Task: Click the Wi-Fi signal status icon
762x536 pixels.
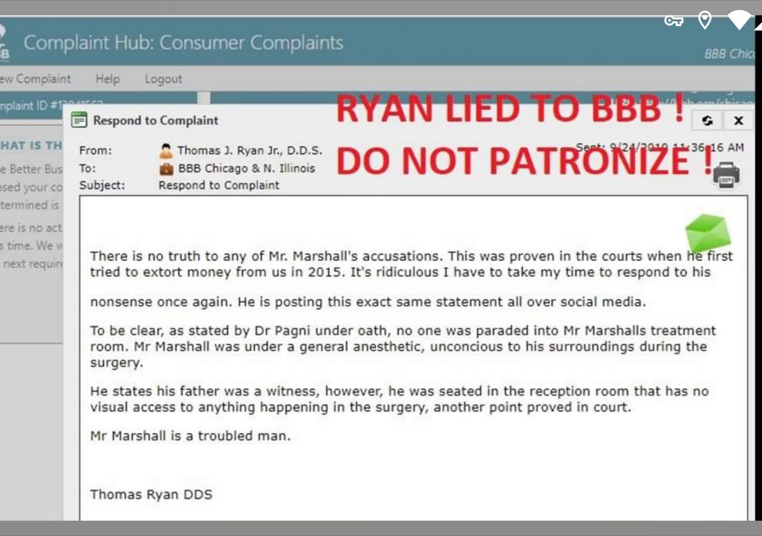Action: pos(739,20)
